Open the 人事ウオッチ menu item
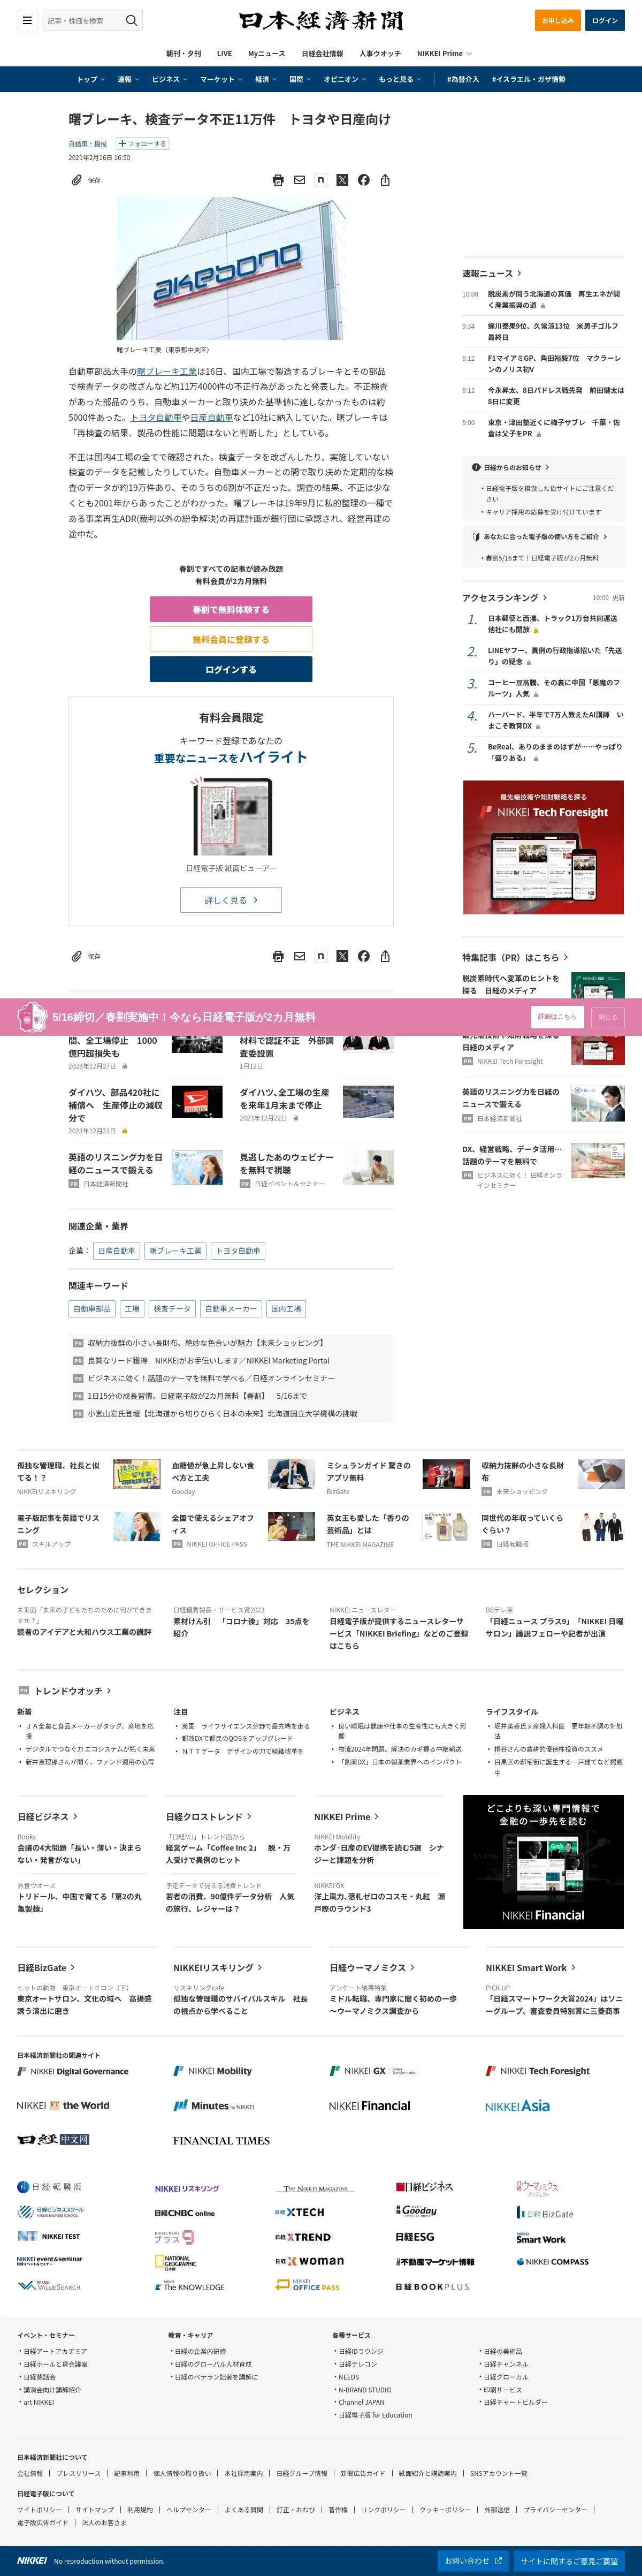This screenshot has height=2576, width=642. point(380,53)
